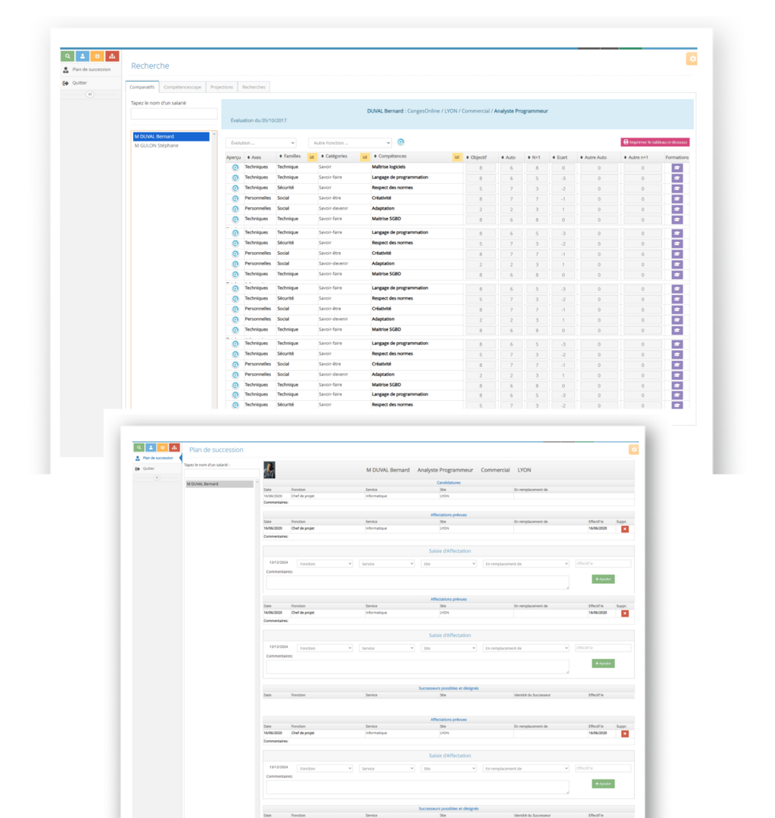Click the yellow sort icon beside Compétences header

pyautogui.click(x=457, y=157)
